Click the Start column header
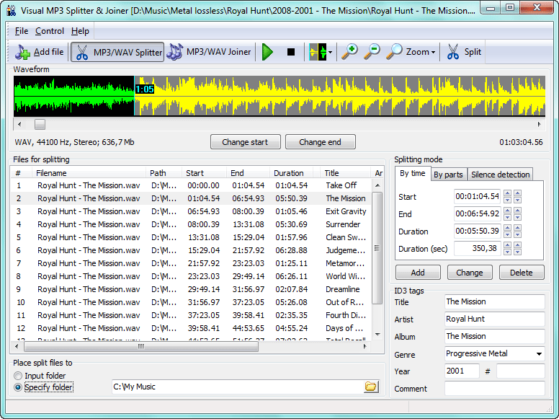The width and height of the screenshot is (559, 419). 204,173
